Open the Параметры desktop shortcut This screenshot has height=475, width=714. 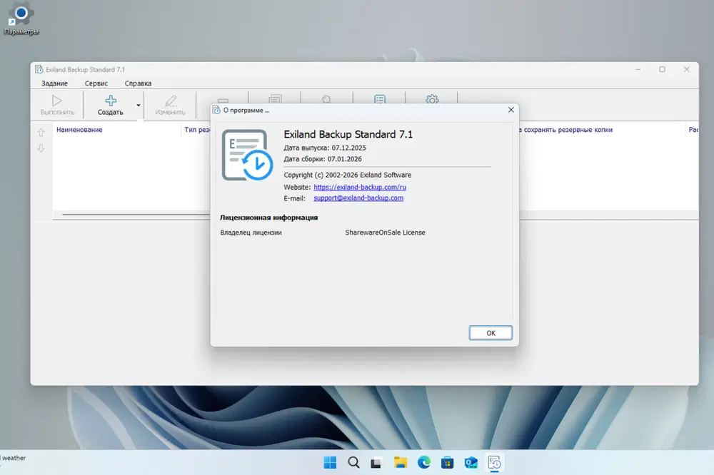click(x=21, y=19)
